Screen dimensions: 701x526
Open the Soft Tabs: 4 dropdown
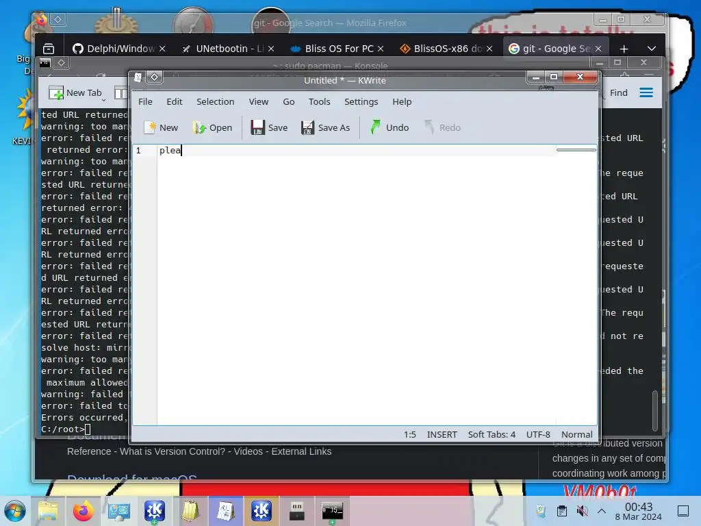pyautogui.click(x=492, y=434)
